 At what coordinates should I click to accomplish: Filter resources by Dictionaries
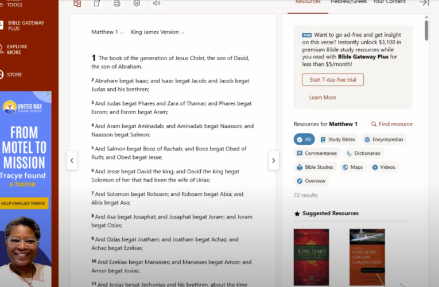363,153
